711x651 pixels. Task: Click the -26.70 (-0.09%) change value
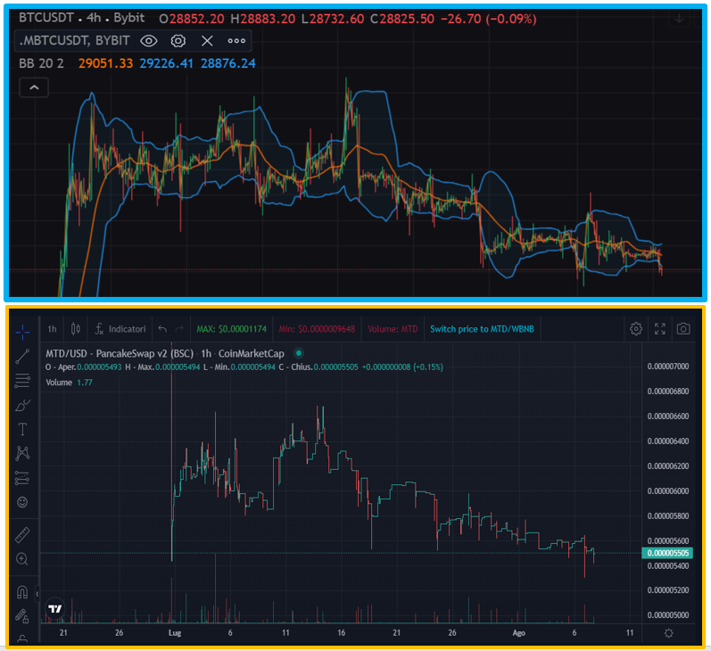pos(488,19)
